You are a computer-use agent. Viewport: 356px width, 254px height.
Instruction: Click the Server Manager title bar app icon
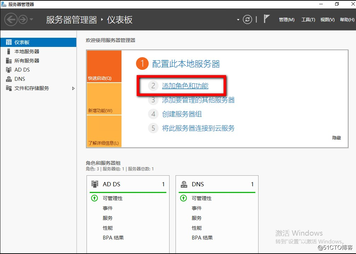point(4,4)
